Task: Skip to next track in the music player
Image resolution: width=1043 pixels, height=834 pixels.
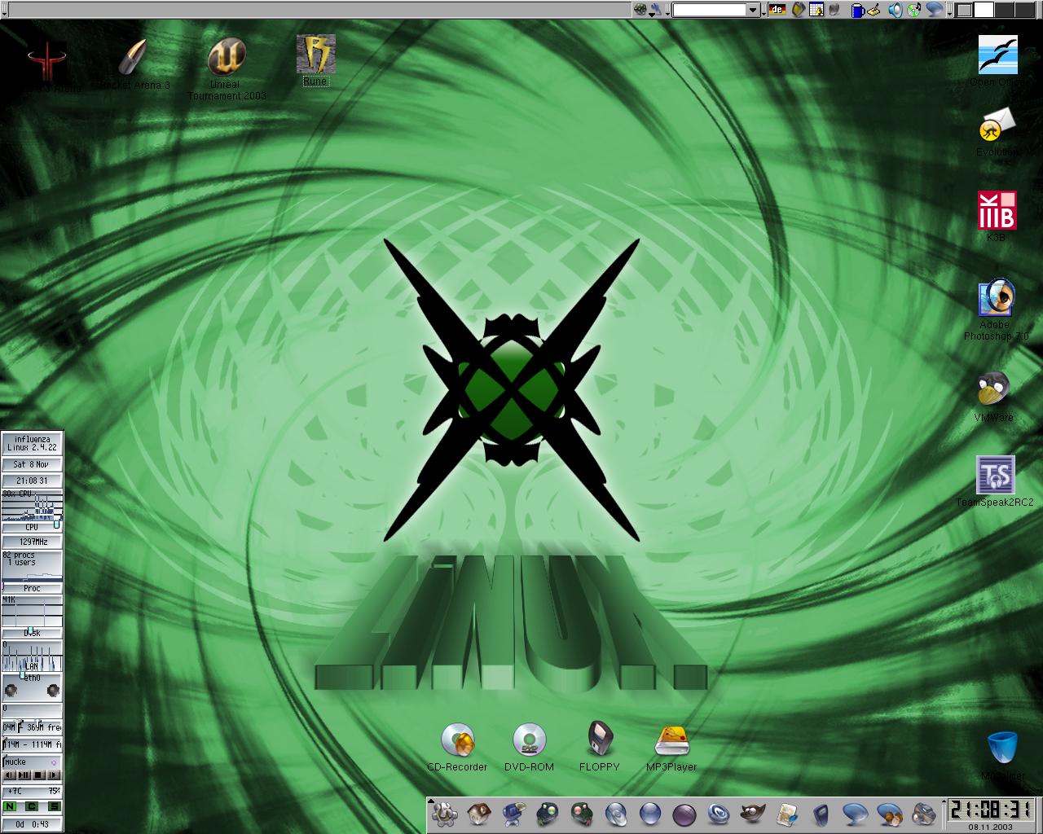Action: [x=54, y=775]
